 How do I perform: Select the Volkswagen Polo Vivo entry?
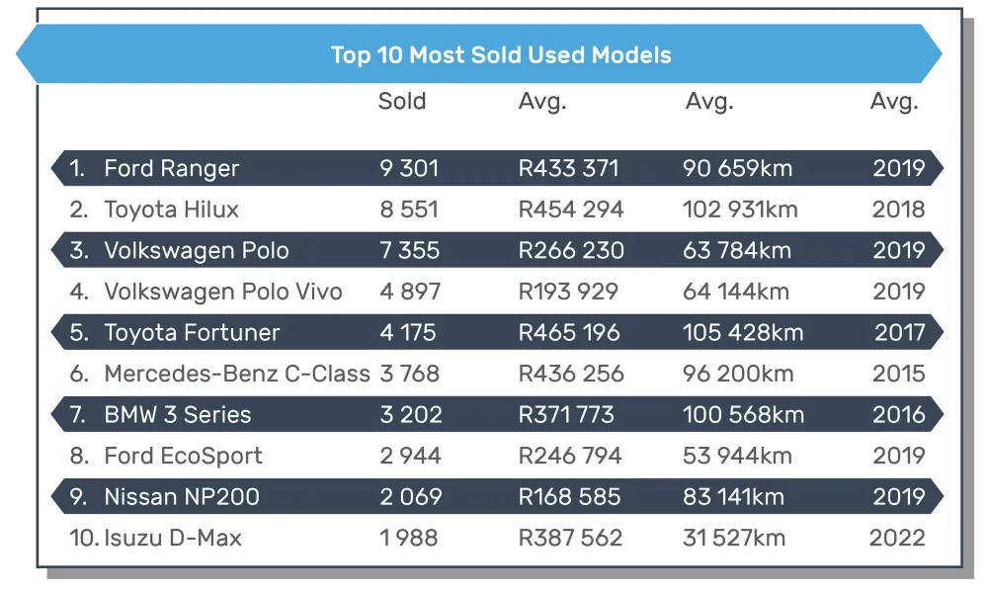pyautogui.click(x=222, y=292)
